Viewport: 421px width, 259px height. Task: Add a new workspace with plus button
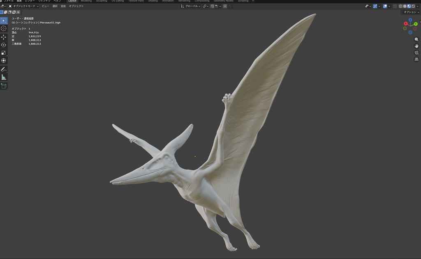pyautogui.click(x=253, y=1)
